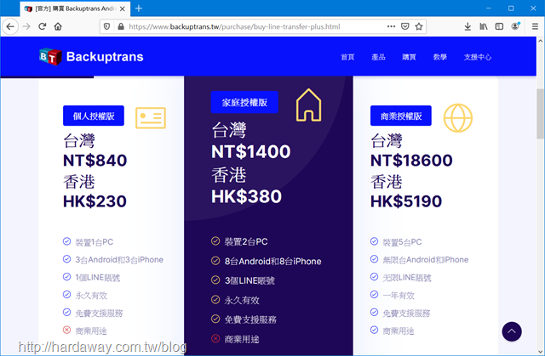545x356 pixels.
Task: Save page to Pocket icon
Action: pos(405,26)
